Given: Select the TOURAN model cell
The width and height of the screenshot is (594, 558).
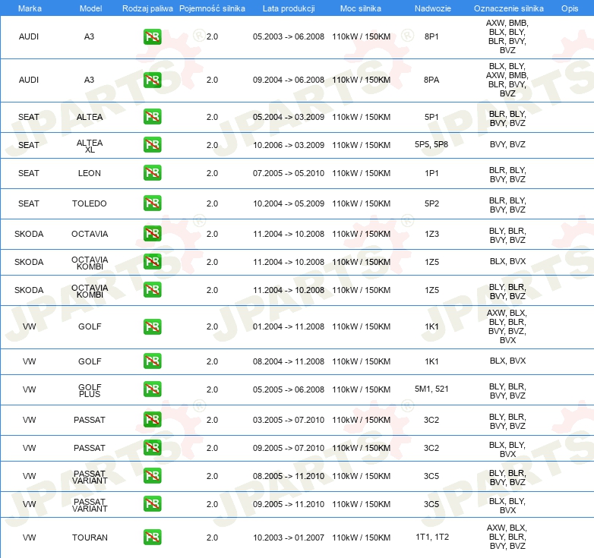Looking at the screenshot, I should pyautogui.click(x=90, y=538).
